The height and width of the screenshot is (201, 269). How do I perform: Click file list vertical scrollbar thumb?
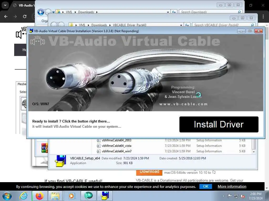(254, 144)
